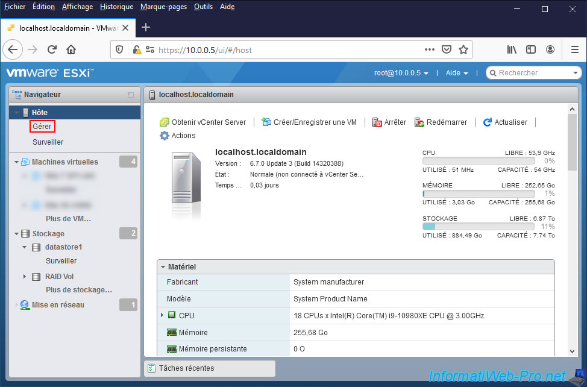This screenshot has height=387, width=587.
Task: Select RAID Vol in the navigator
Action: click(x=59, y=277)
